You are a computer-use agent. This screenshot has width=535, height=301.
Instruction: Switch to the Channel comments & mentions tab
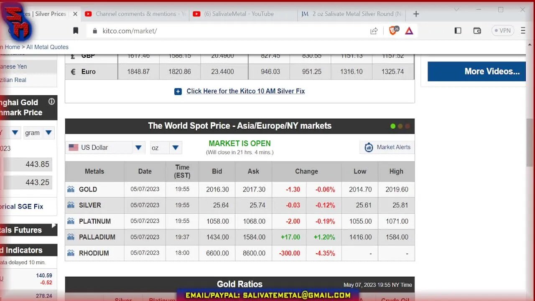[136, 14]
